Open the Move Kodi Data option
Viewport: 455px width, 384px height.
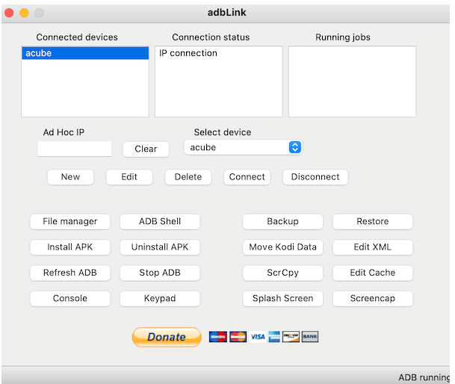pyautogui.click(x=282, y=247)
